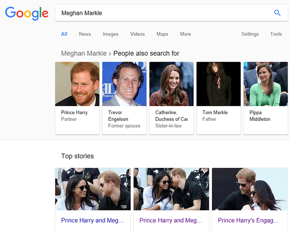This screenshot has width=290, height=232.
Task: Open the Prince Harry partner card photo
Action: click(x=77, y=84)
